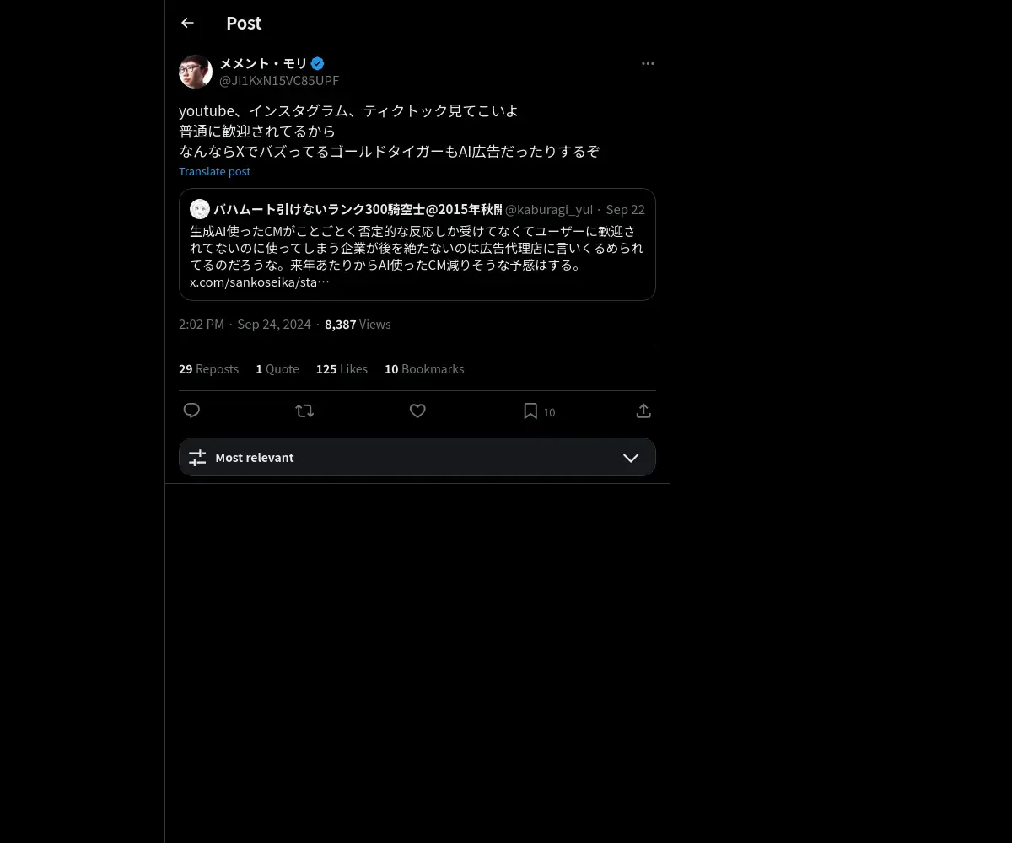Go back using the arrow icon
Screen dimensions: 1012x843
[x=187, y=23]
